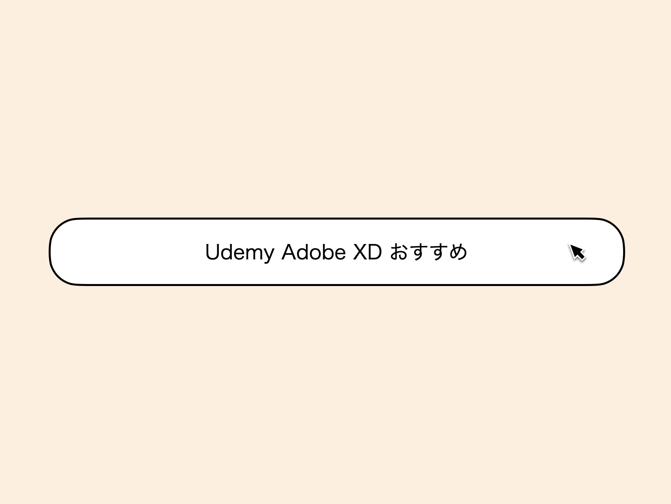Image resolution: width=671 pixels, height=504 pixels.
Task: Click the word Udemy in the search bar
Action: (x=240, y=252)
